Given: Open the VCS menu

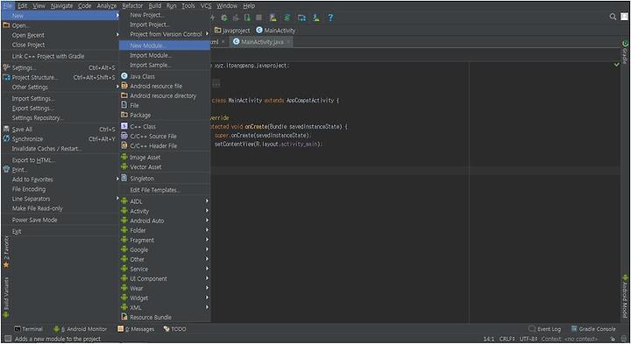Looking at the screenshot, I should click(206, 5).
